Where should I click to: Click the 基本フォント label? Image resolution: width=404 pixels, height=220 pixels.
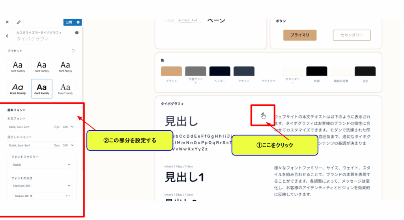coord(16,110)
